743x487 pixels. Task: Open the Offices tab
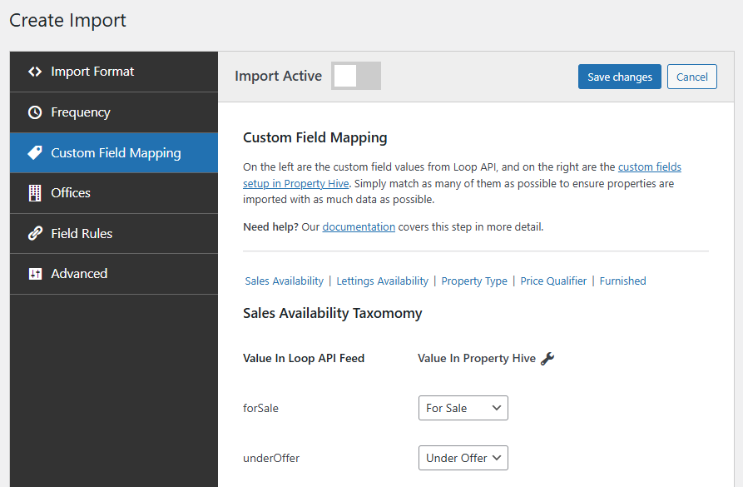(x=71, y=193)
